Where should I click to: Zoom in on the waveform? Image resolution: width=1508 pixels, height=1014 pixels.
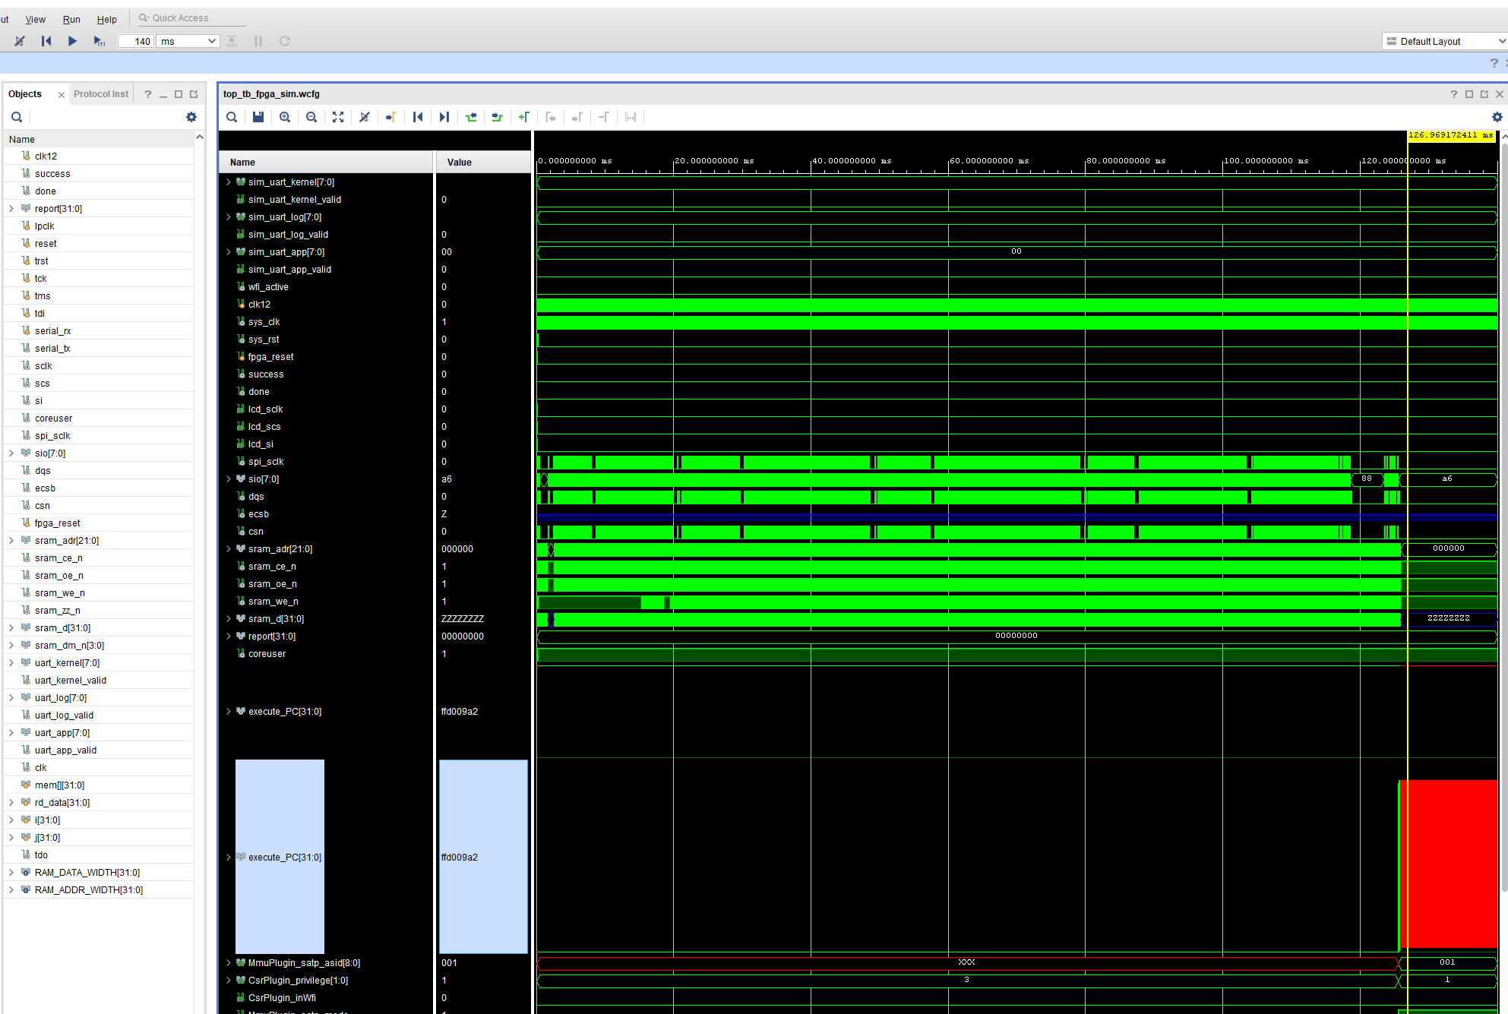point(285,117)
